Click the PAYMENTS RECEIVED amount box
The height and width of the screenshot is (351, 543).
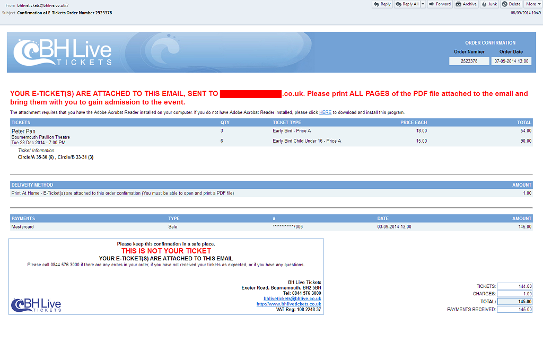pyautogui.click(x=514, y=310)
